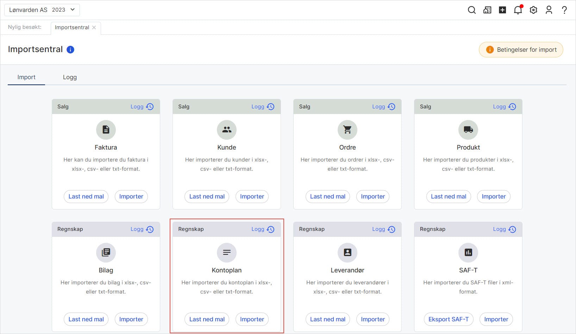Open settings gear in header
This screenshot has height=334, width=576.
point(533,10)
